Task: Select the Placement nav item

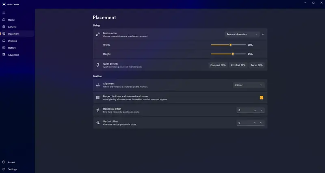Action: [17, 34]
